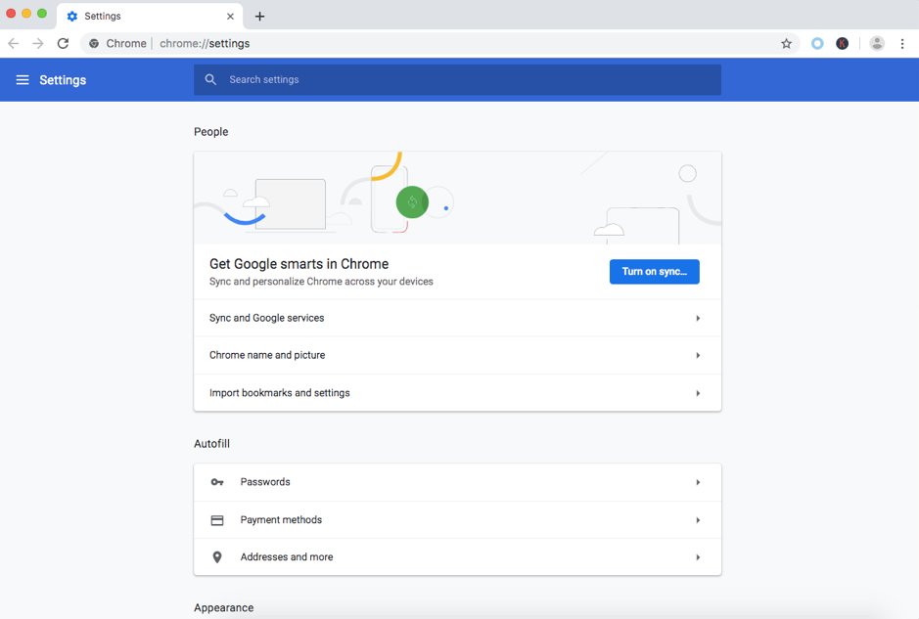919x619 pixels.
Task: Open Payment methods settings
Action: [x=456, y=520]
